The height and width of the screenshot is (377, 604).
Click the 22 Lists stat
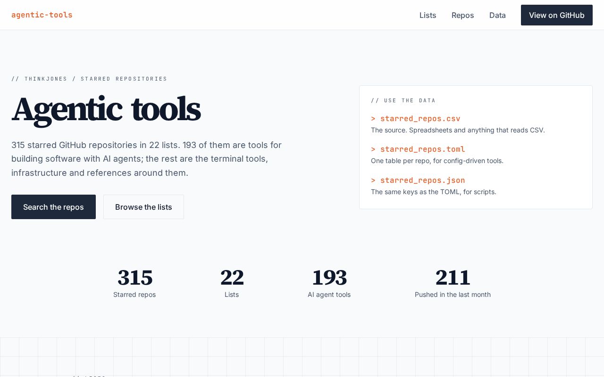(x=232, y=283)
